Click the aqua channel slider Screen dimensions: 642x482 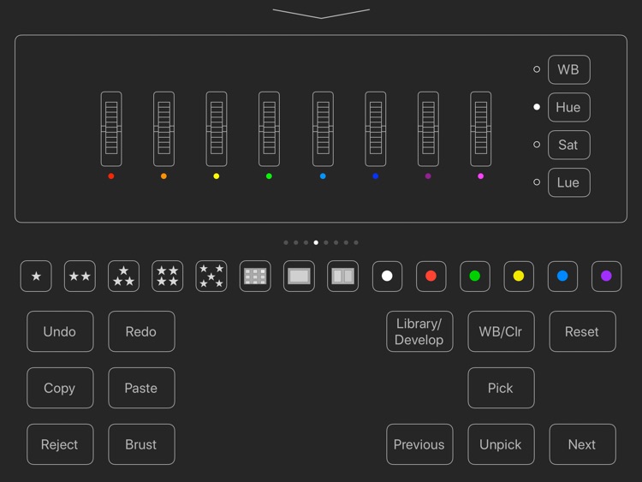coord(323,128)
